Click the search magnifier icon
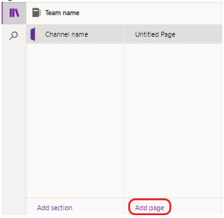Image resolution: width=224 pixels, height=218 pixels. [13, 36]
